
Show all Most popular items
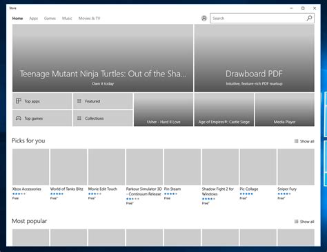(304, 222)
